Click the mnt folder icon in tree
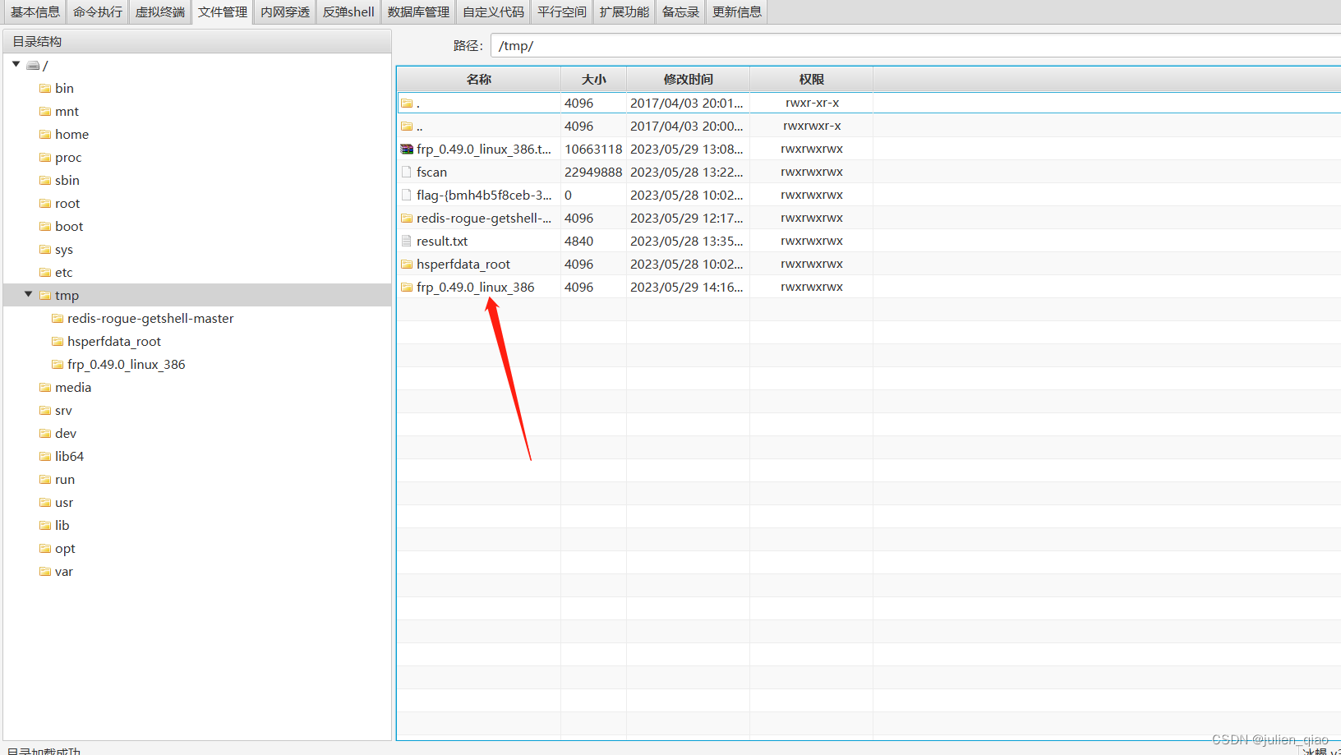 click(45, 111)
